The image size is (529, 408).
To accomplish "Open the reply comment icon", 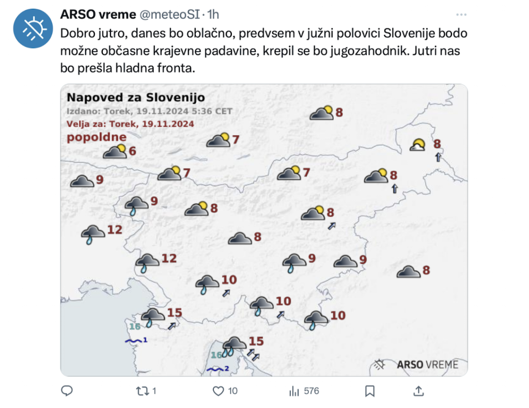I will click(x=67, y=391).
